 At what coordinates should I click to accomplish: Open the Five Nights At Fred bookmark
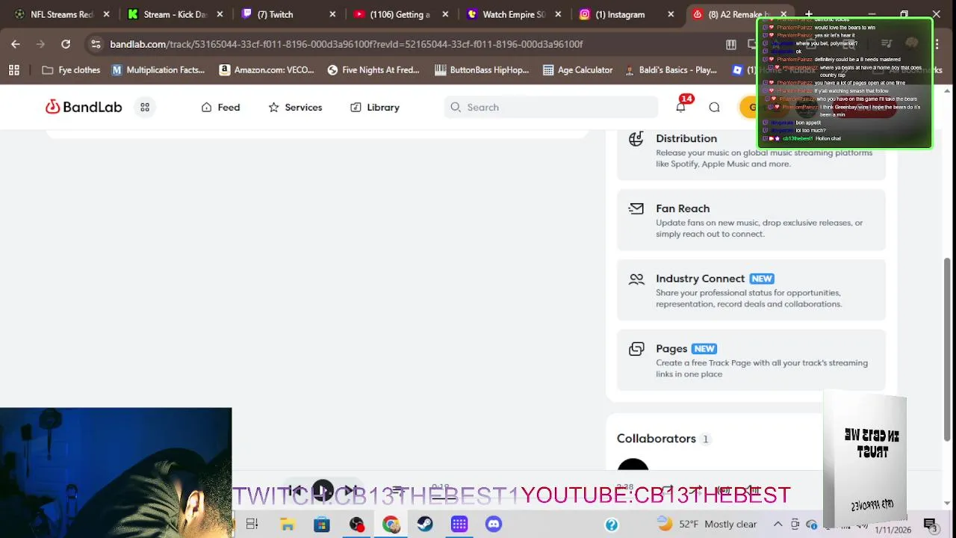tap(373, 69)
